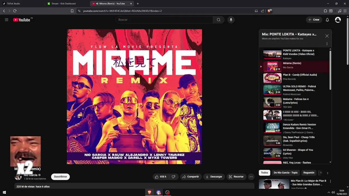The height and width of the screenshot is (196, 349).
Task: Open the OBS taskbar icon
Action: pos(167,192)
